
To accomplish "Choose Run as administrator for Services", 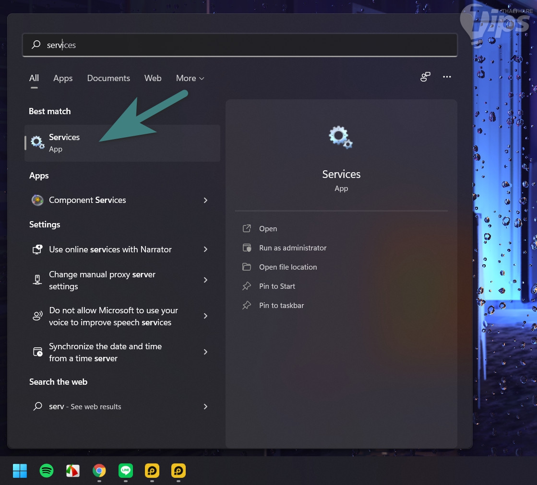I will pos(293,248).
